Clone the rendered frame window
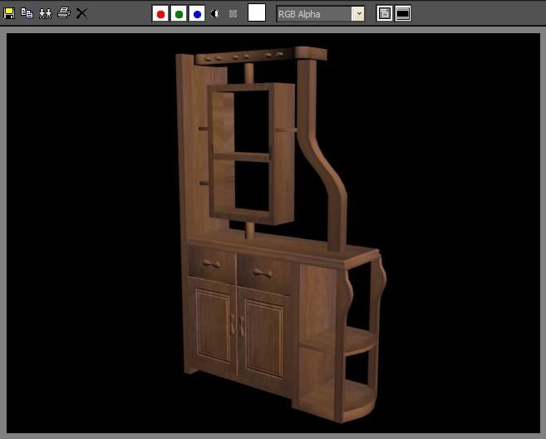Viewport: 546px width, 439px height. tap(45, 13)
